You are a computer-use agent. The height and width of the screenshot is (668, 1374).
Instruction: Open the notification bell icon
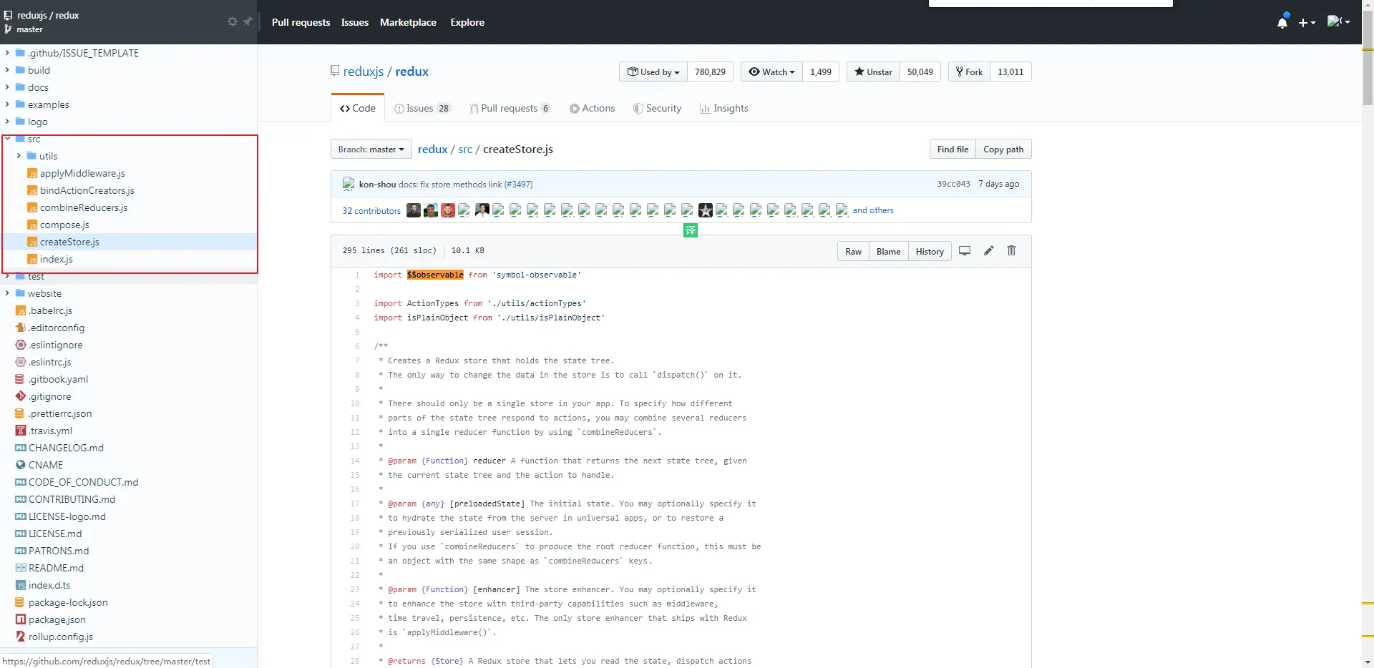[x=1283, y=22]
